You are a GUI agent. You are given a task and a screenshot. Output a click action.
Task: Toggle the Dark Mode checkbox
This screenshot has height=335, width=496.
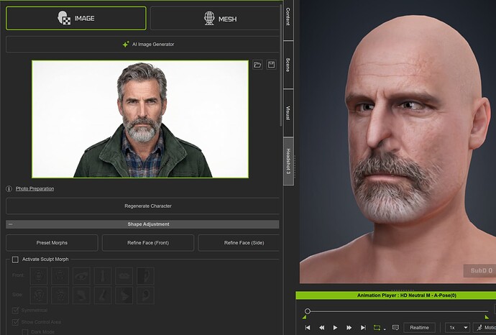[x=25, y=332]
